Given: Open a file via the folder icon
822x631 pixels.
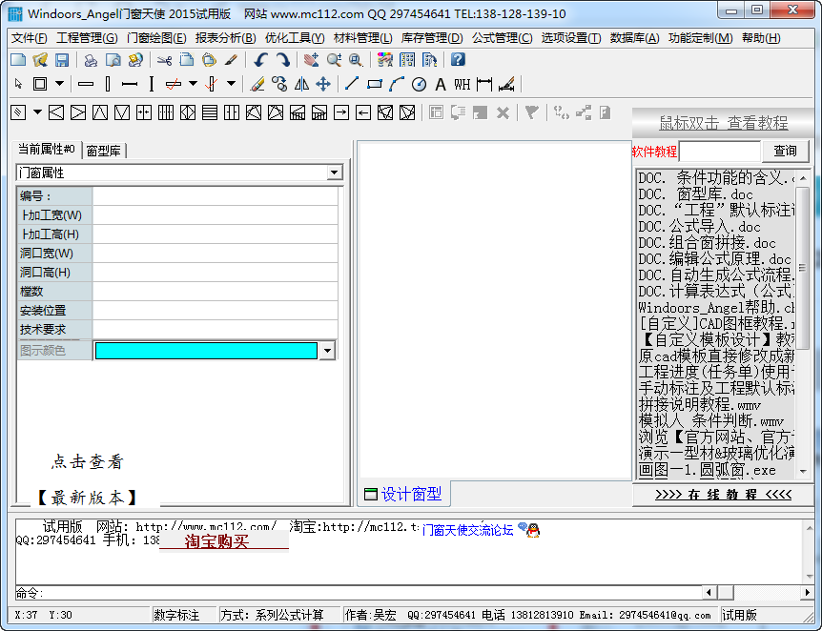Looking at the screenshot, I should click(40, 60).
